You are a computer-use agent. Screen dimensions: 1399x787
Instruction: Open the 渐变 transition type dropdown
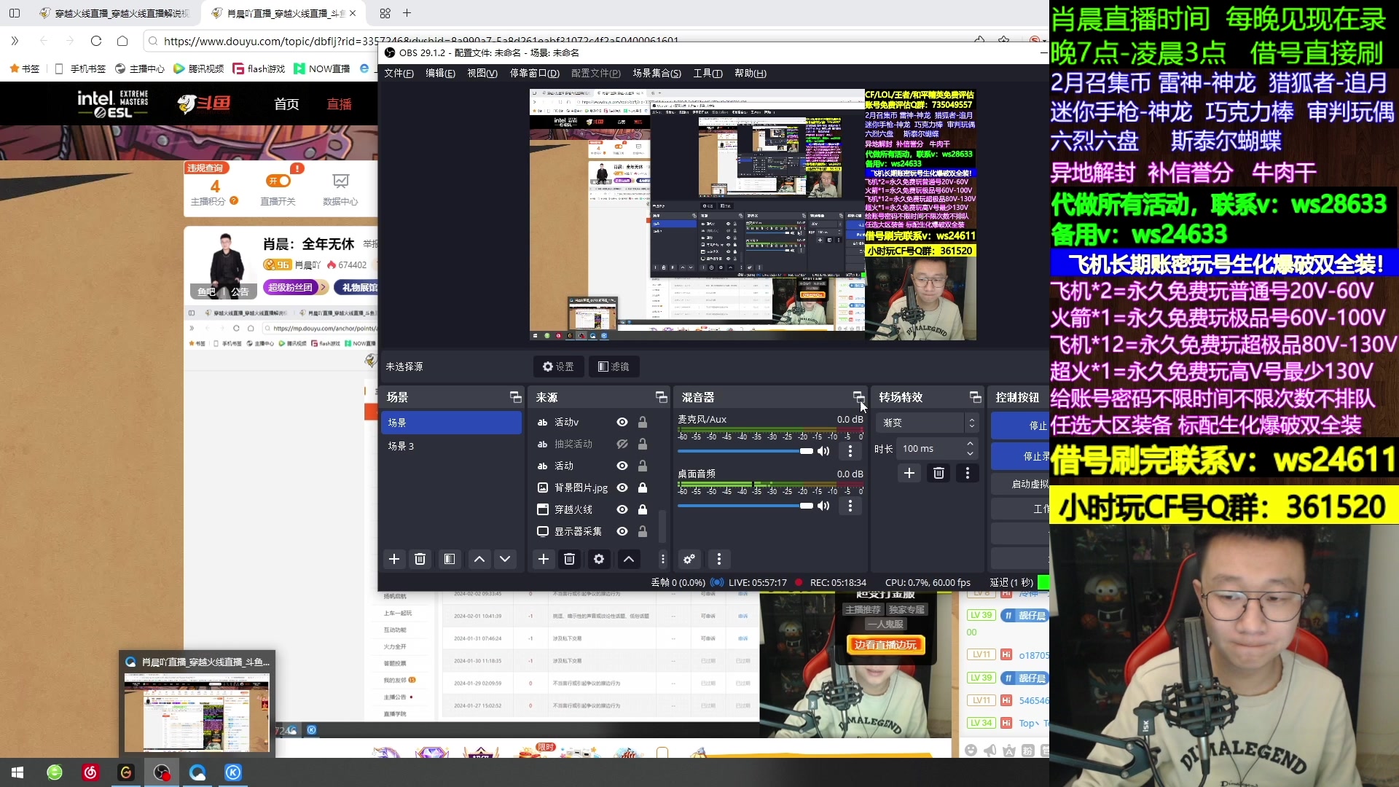(x=928, y=423)
